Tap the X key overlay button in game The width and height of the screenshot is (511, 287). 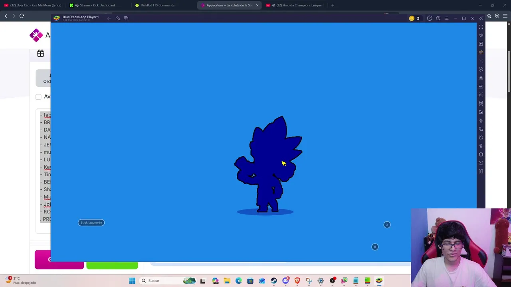point(387,225)
